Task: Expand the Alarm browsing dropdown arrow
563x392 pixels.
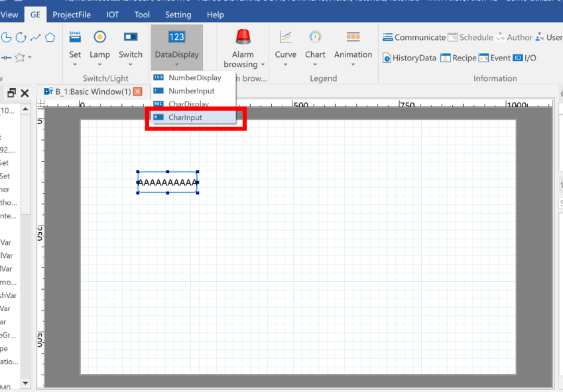Action: point(263,64)
